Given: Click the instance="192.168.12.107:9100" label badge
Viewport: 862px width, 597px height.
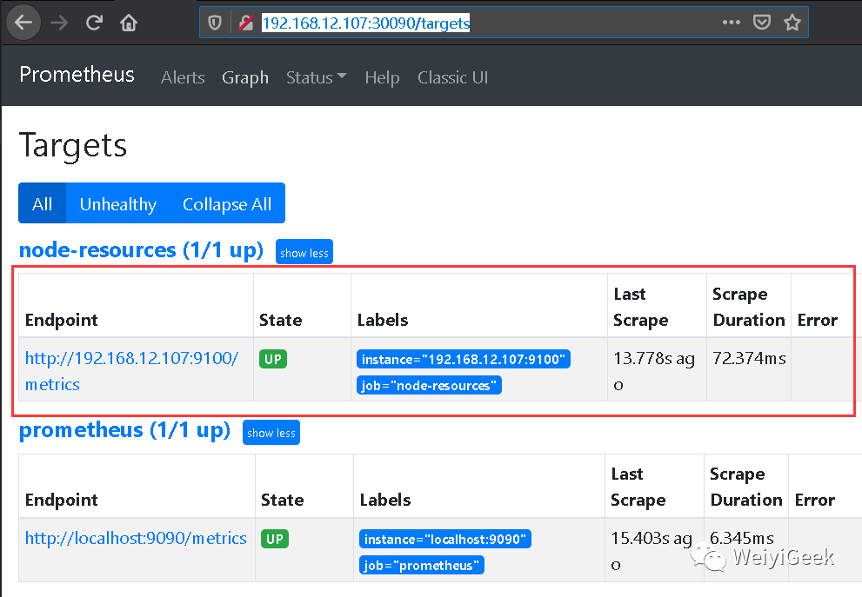Looking at the screenshot, I should click(x=464, y=359).
